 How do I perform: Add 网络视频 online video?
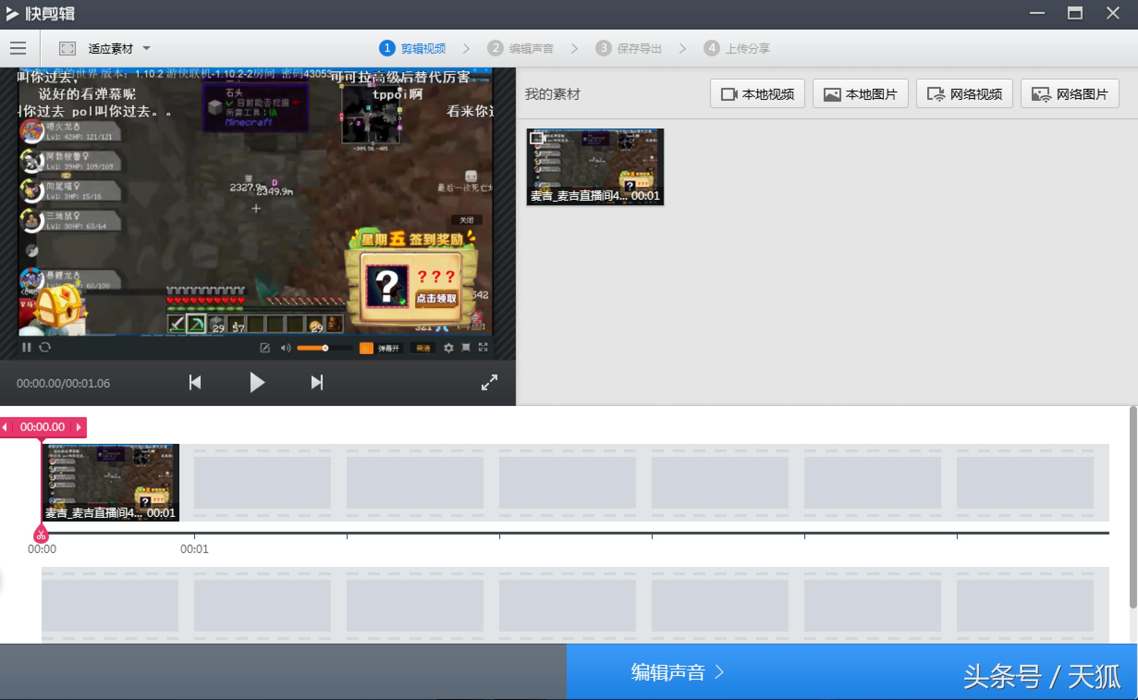coord(965,94)
